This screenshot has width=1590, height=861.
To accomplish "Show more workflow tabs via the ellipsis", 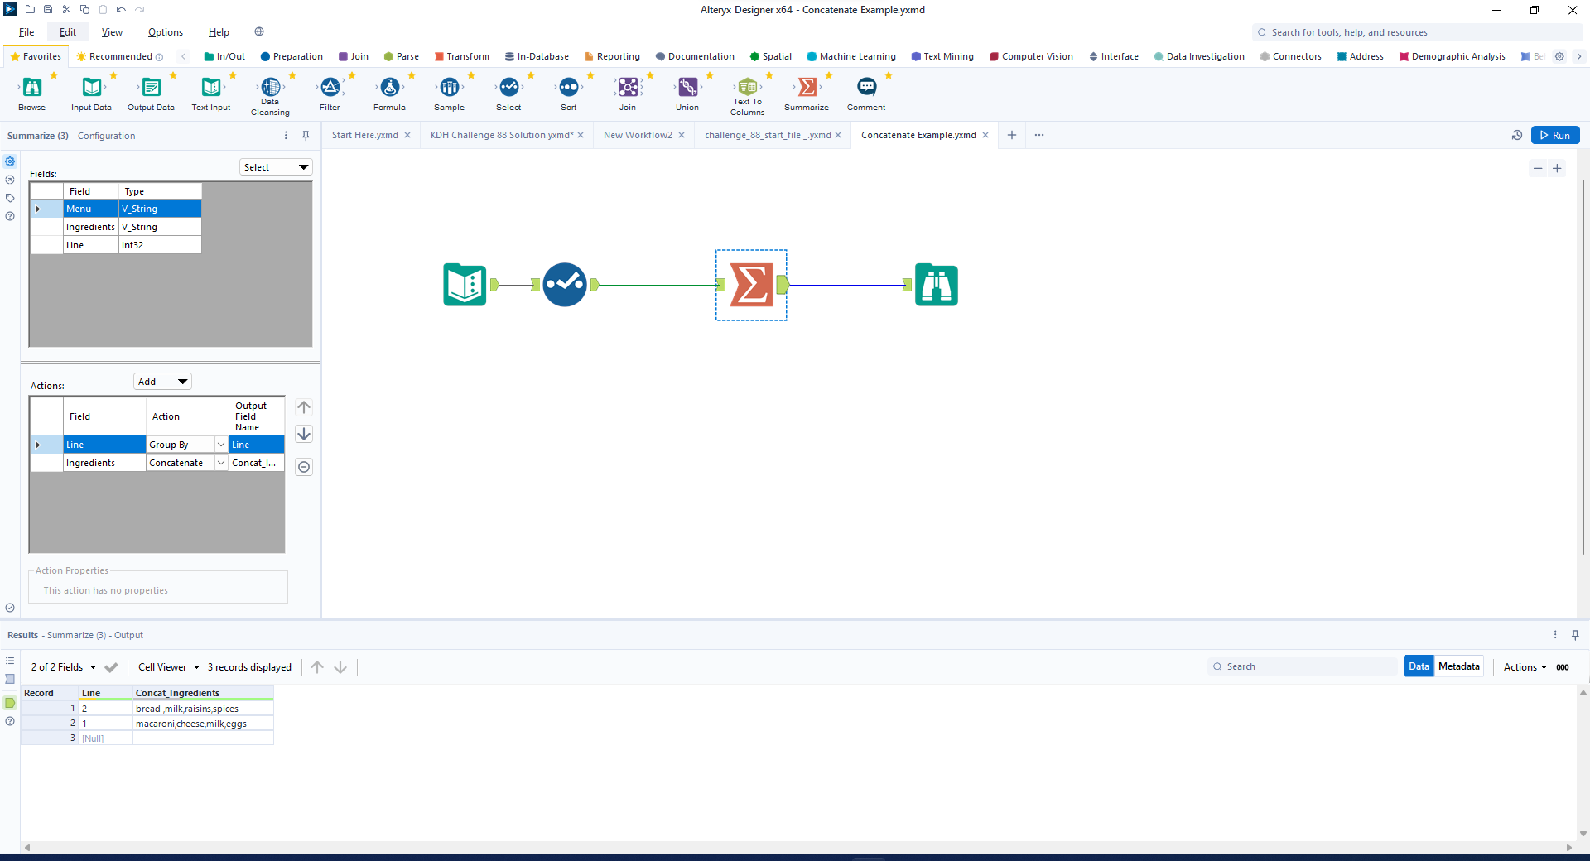I will 1039,135.
